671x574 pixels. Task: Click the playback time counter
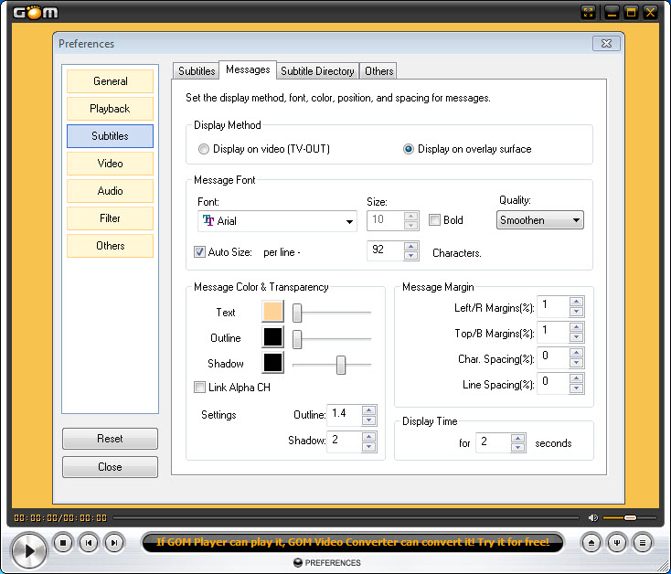(60, 518)
